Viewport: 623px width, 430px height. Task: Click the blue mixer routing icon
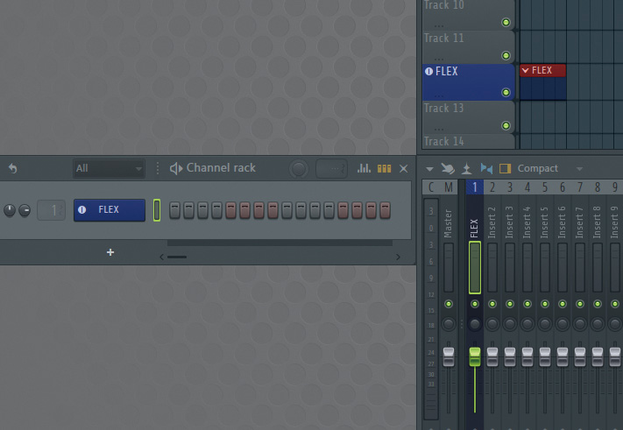point(486,168)
